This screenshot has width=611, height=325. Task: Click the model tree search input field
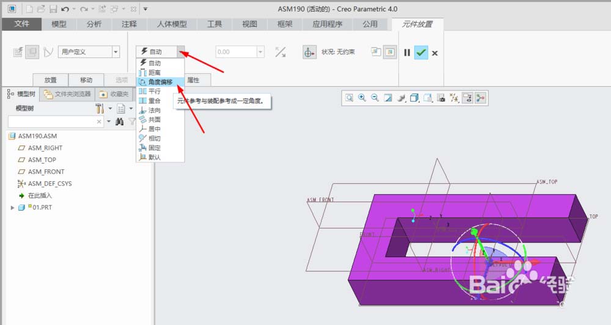56,122
